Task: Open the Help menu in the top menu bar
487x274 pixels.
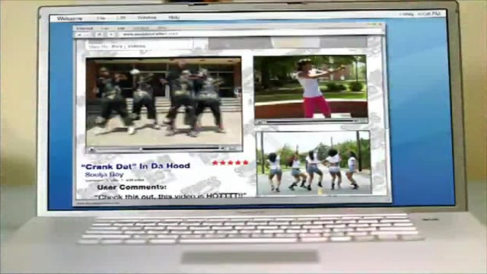Action: (x=174, y=18)
